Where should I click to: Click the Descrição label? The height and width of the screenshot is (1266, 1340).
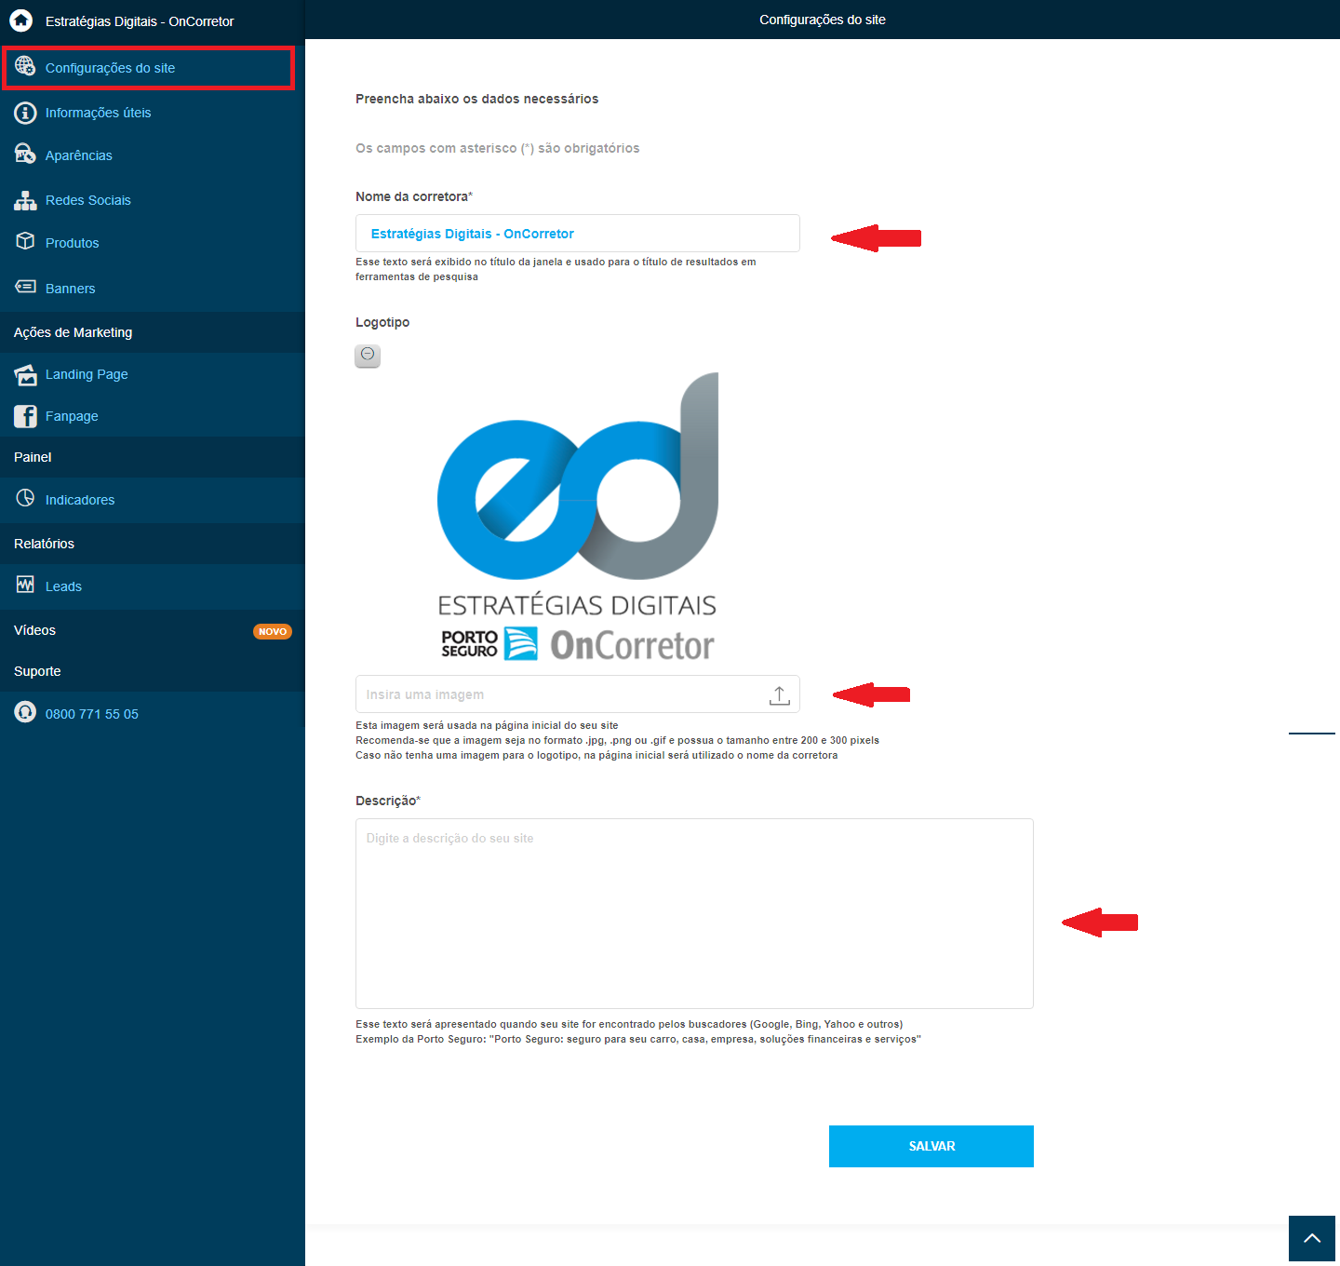point(388,801)
